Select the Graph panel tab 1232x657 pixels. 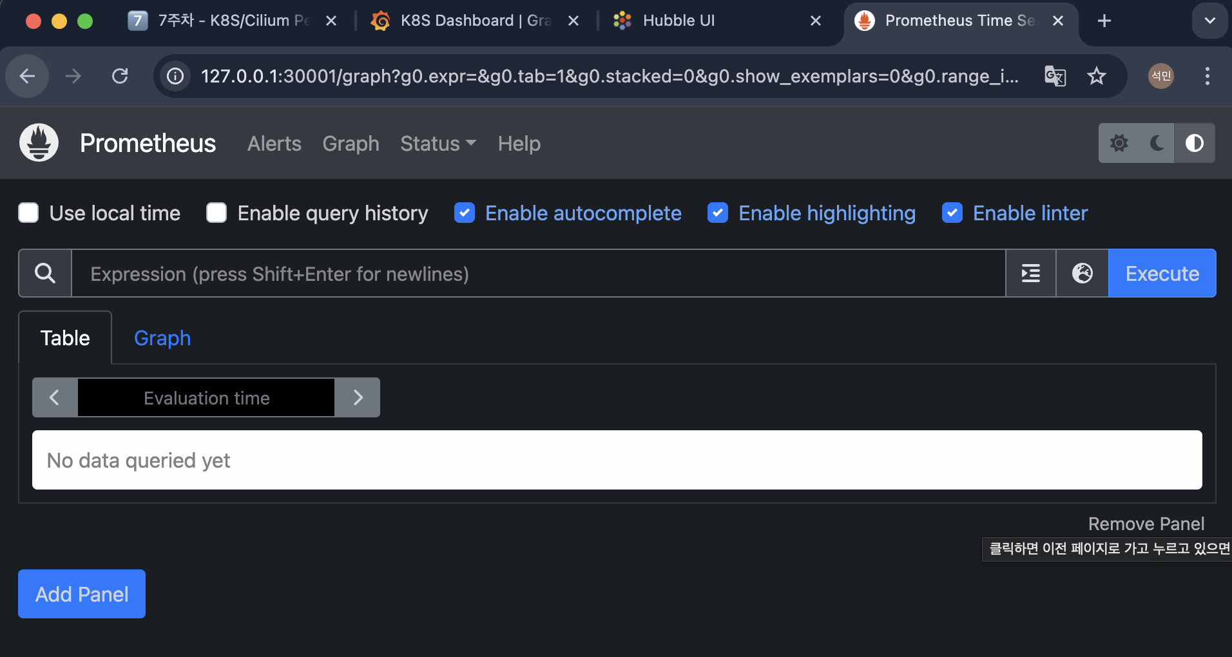[162, 338]
